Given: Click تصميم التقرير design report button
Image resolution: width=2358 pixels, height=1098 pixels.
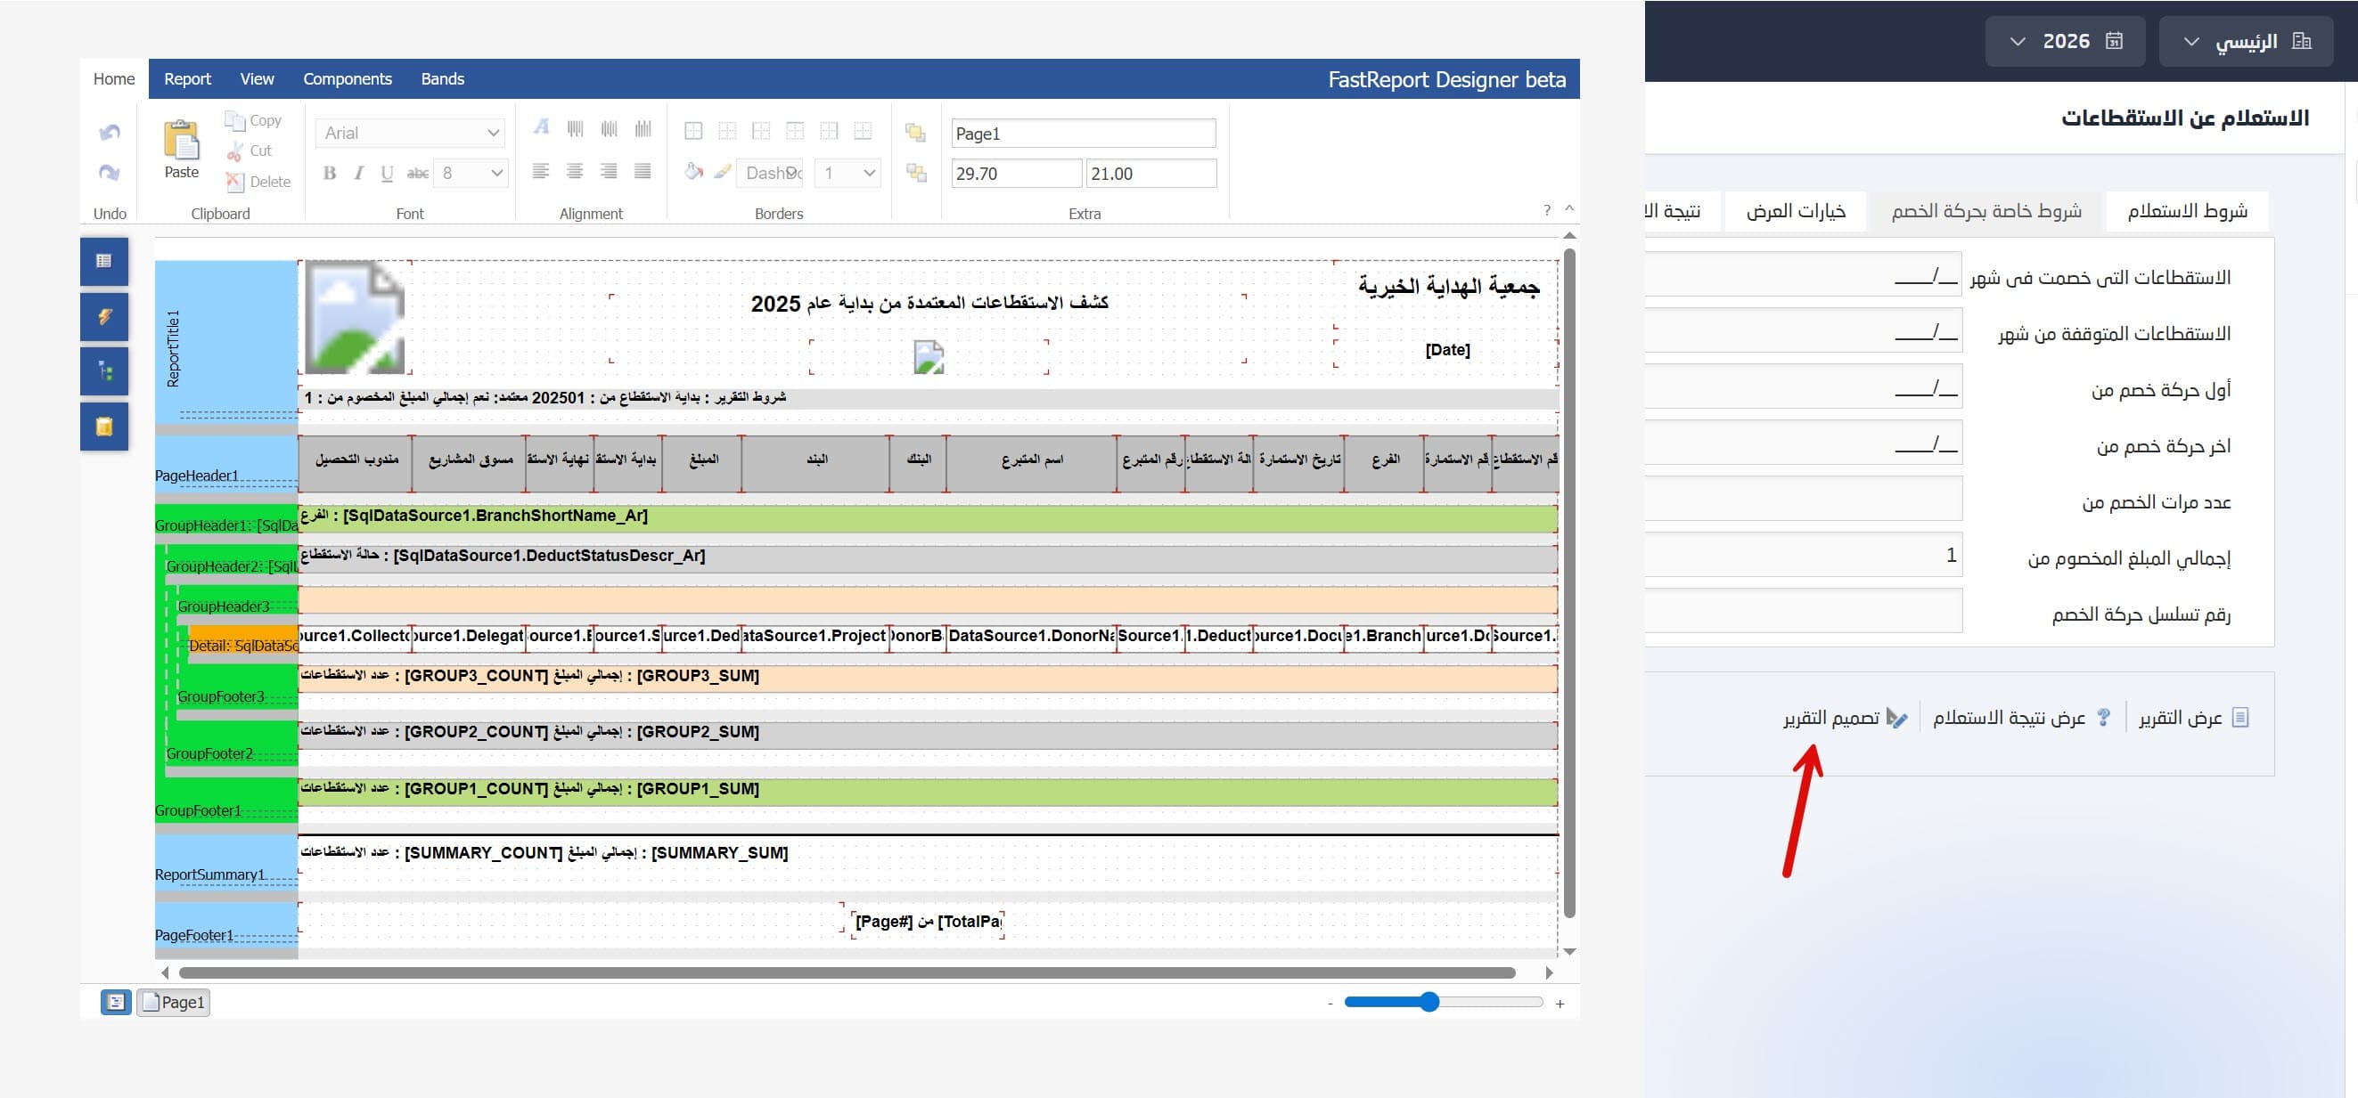Looking at the screenshot, I should point(1845,718).
